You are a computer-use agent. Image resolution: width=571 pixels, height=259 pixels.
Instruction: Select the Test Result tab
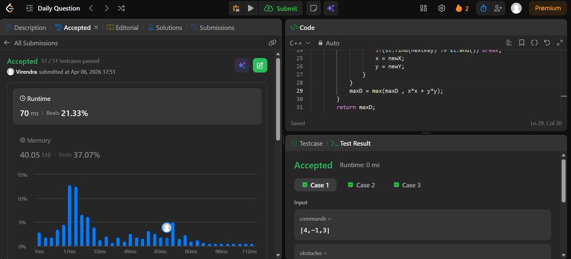tap(351, 143)
